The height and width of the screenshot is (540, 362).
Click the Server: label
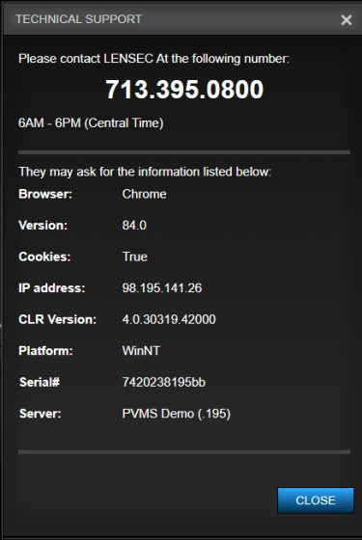click(40, 414)
